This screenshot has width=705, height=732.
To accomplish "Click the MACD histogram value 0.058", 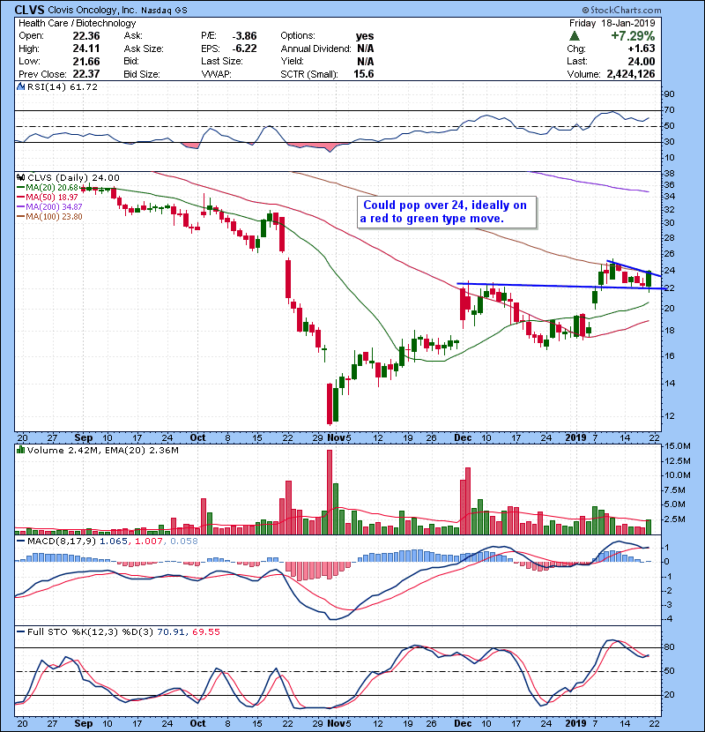I will [184, 542].
